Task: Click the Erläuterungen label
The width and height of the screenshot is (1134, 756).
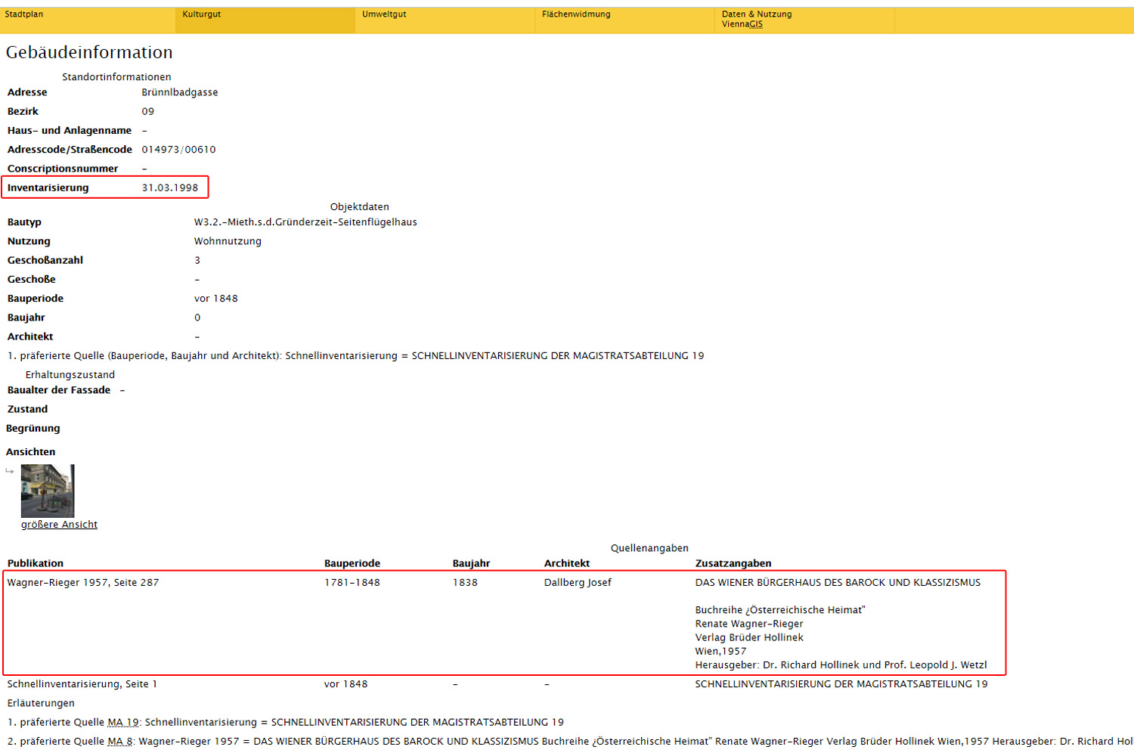Action: 41,703
